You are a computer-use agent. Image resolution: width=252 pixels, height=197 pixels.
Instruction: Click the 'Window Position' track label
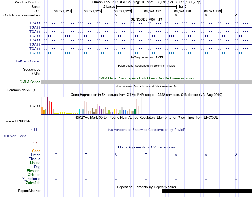point(28,2)
